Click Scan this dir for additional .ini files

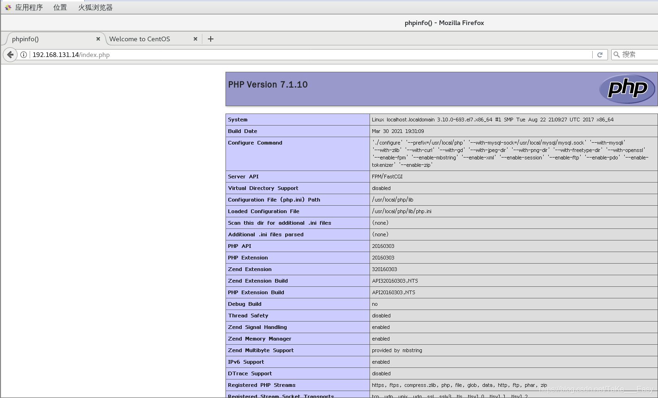pos(280,223)
